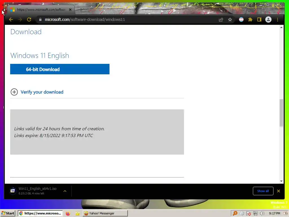Click the magnifier tray icon

pyautogui.click(x=235, y=213)
